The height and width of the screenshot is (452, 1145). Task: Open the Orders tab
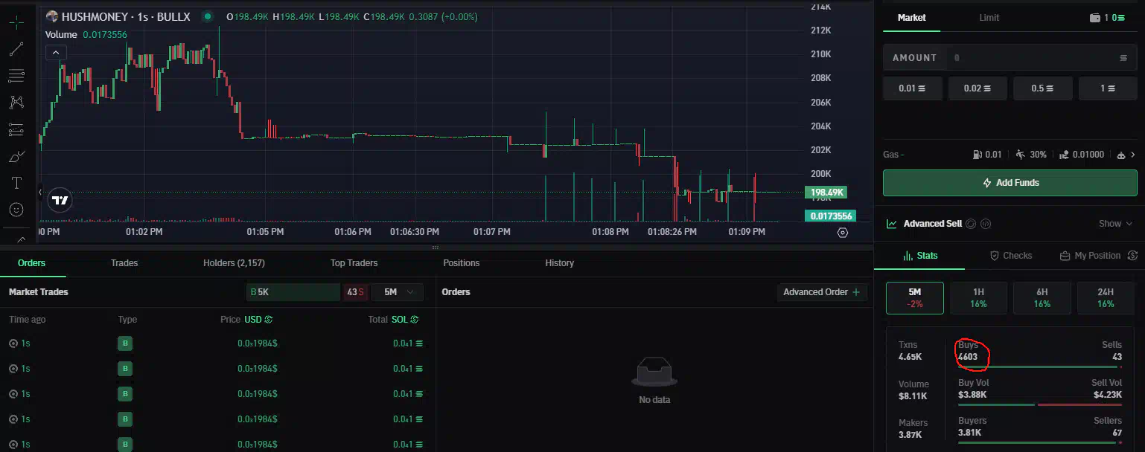pyautogui.click(x=32, y=263)
